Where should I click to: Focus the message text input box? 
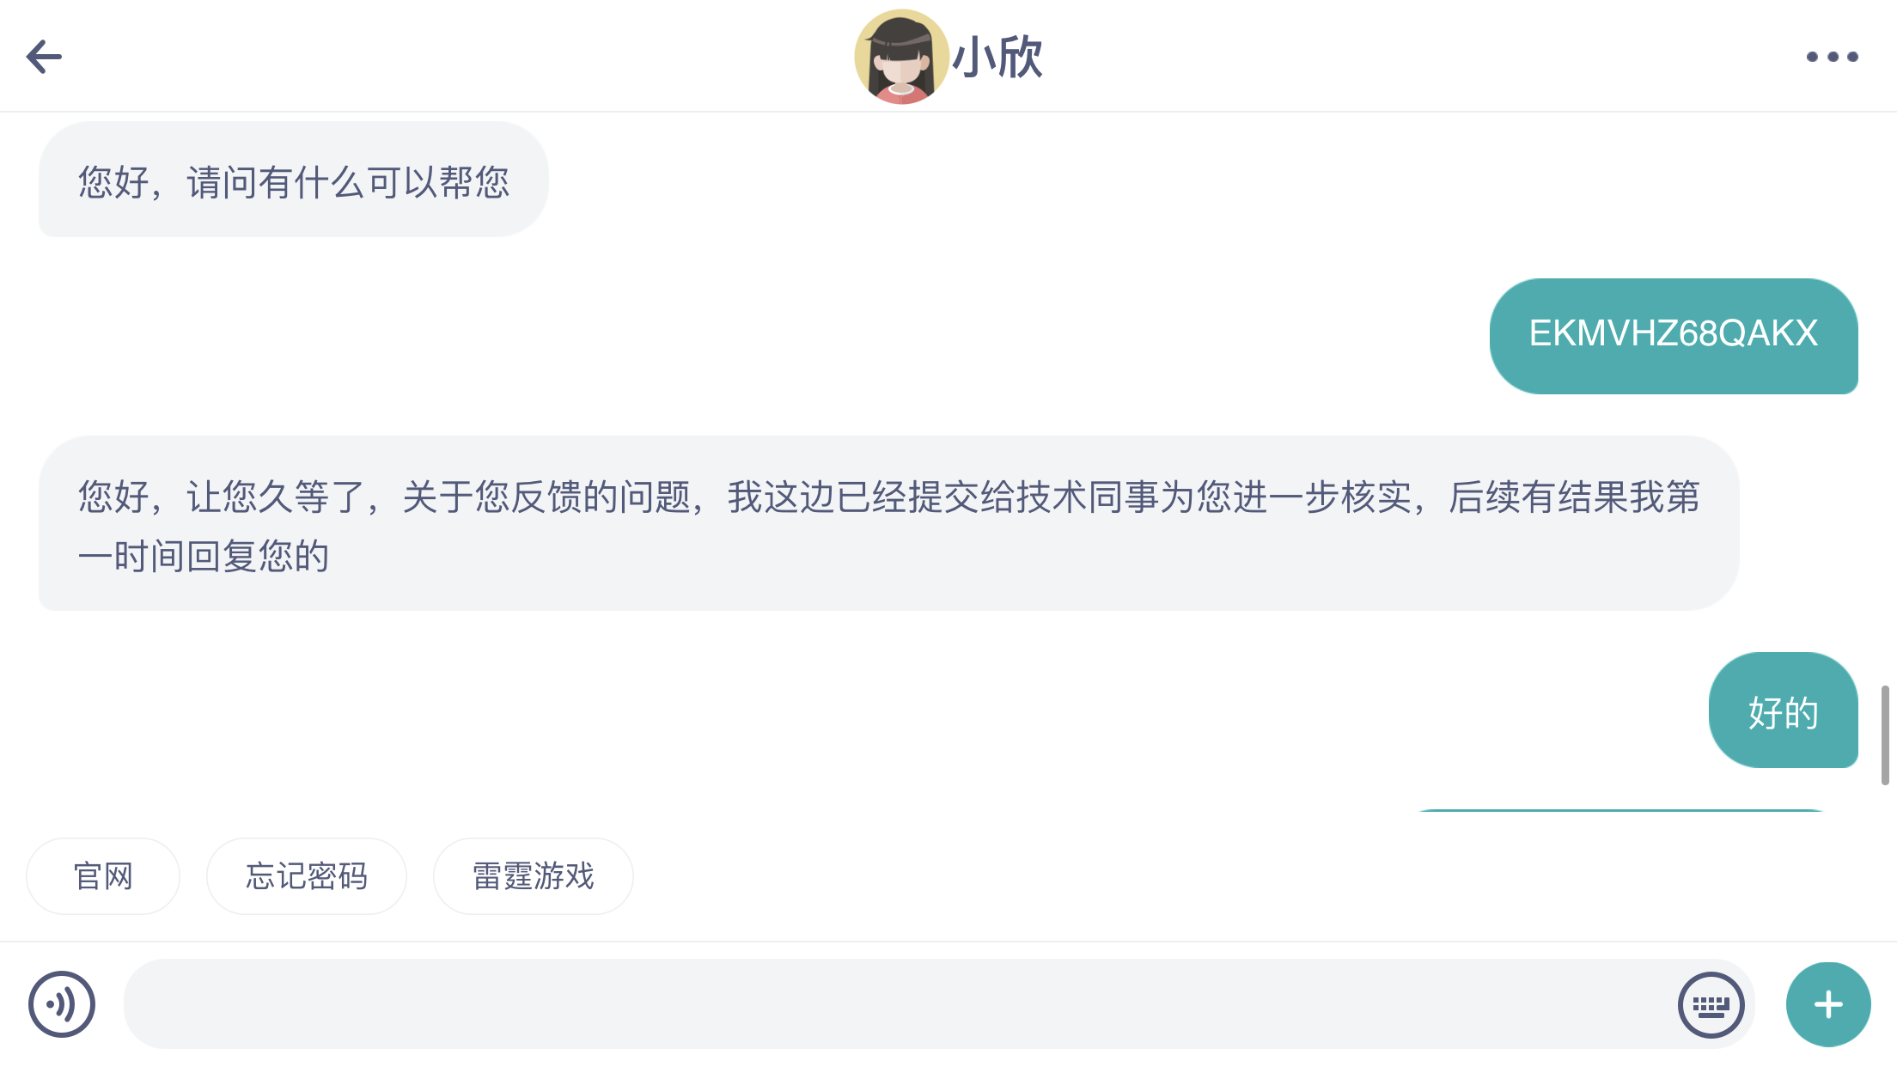[x=894, y=1003]
